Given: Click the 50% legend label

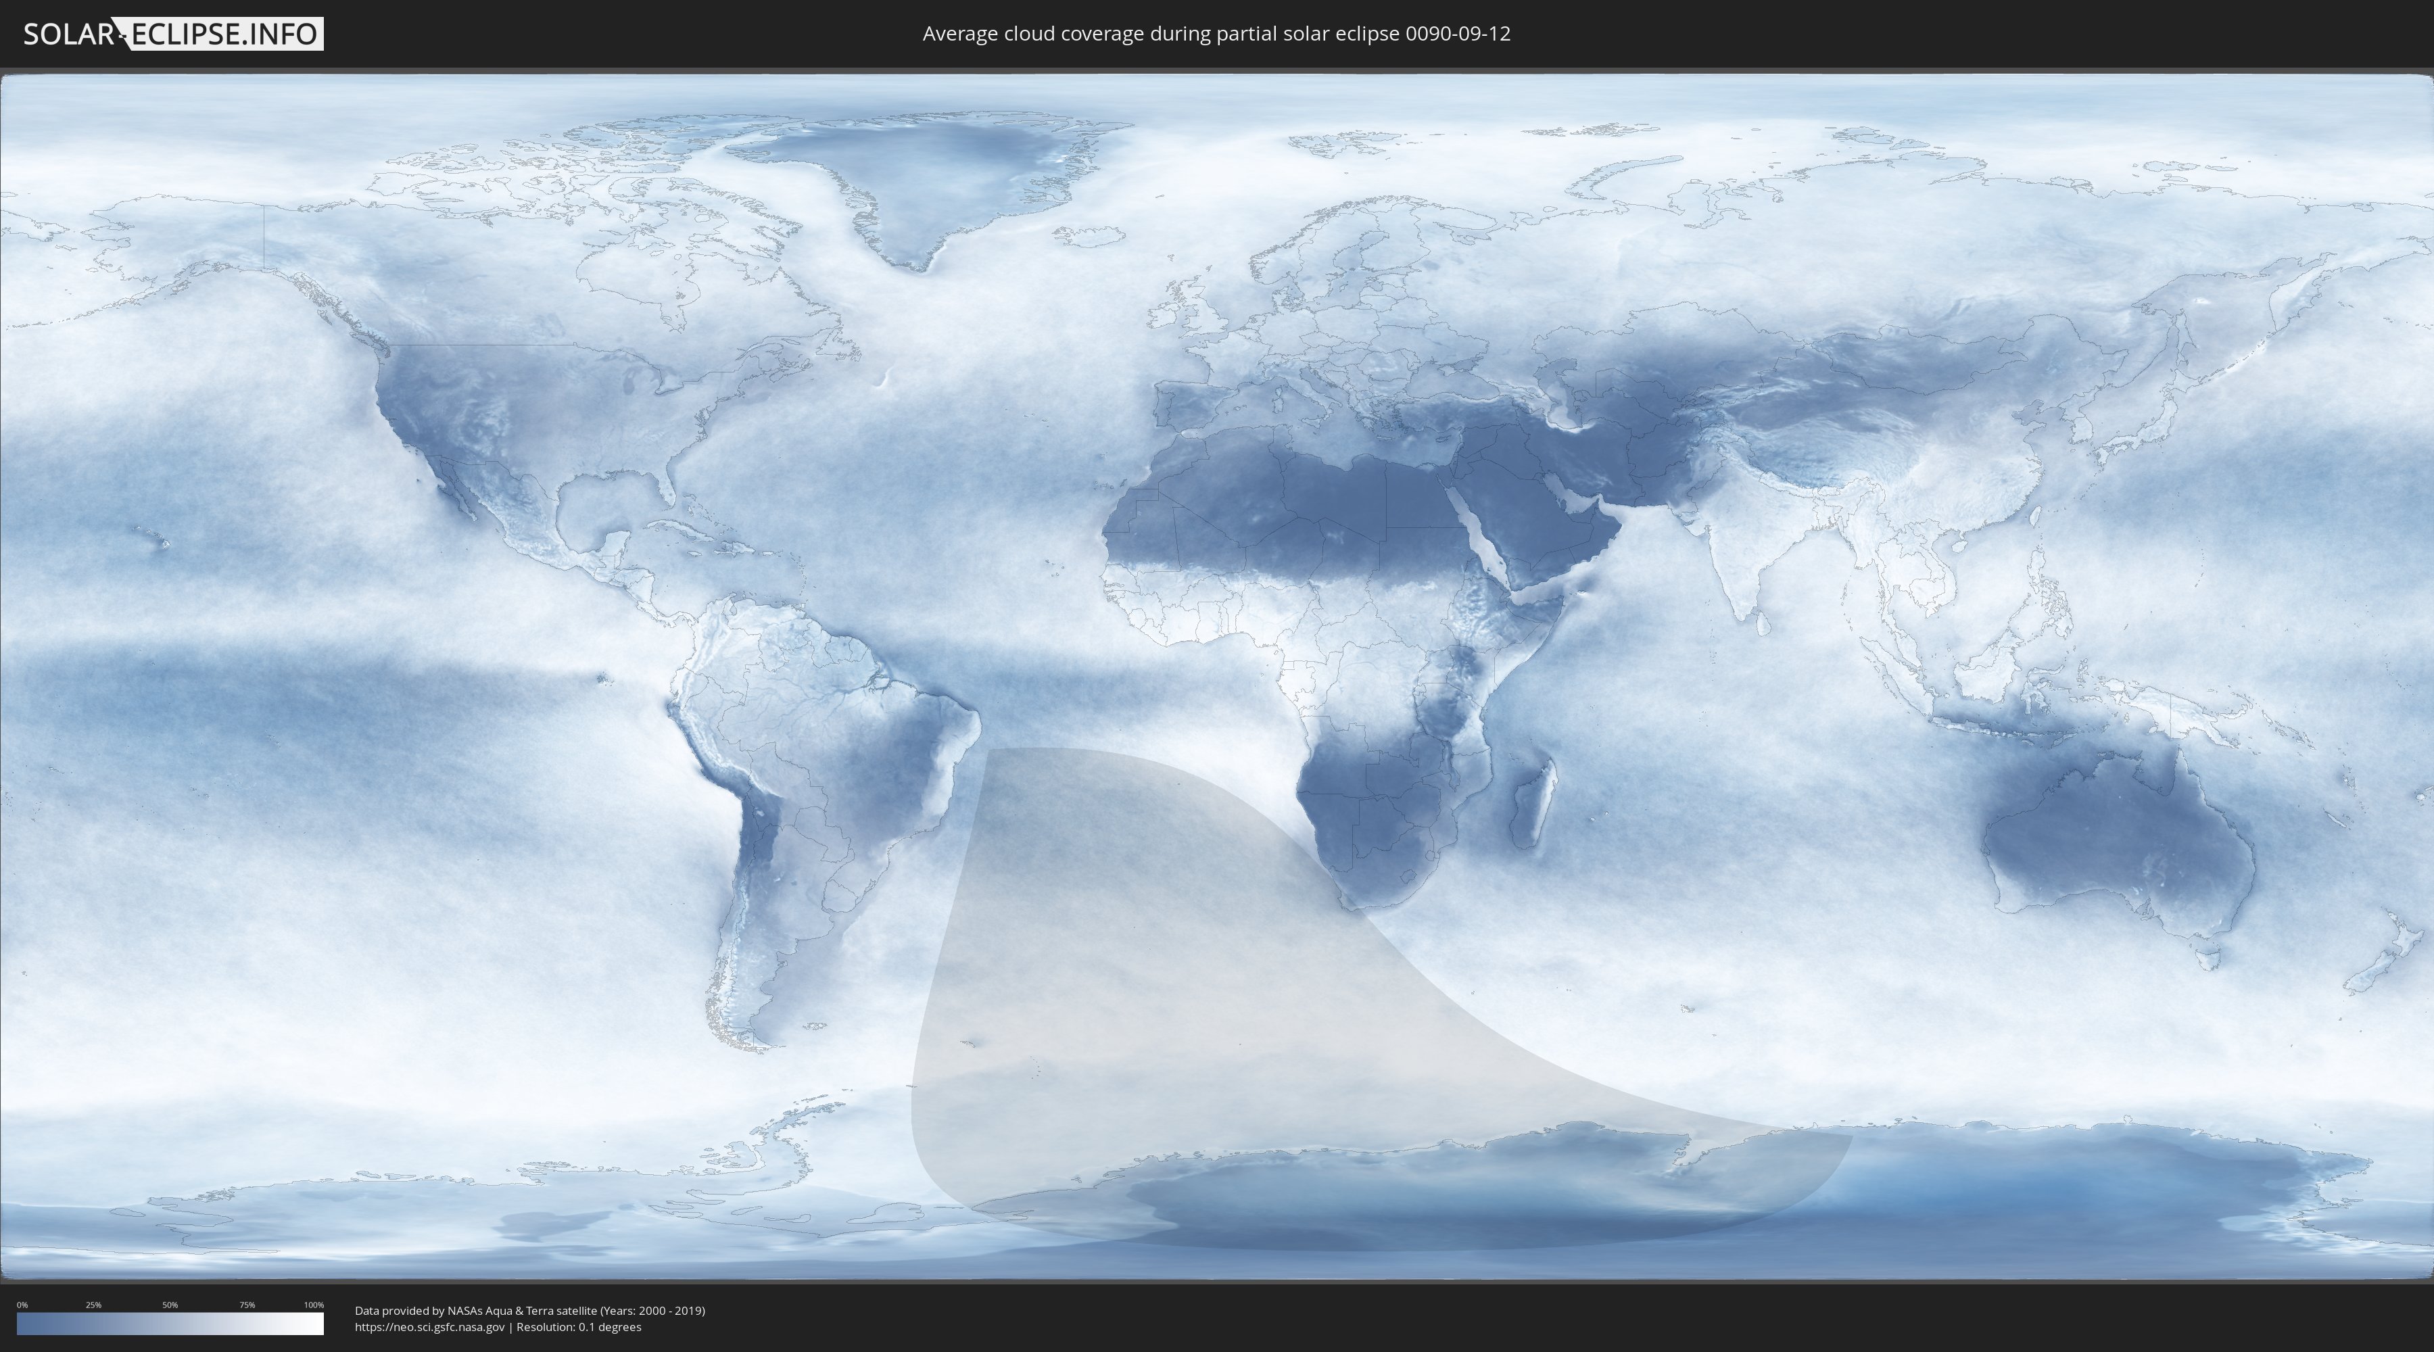Looking at the screenshot, I should (x=170, y=1305).
